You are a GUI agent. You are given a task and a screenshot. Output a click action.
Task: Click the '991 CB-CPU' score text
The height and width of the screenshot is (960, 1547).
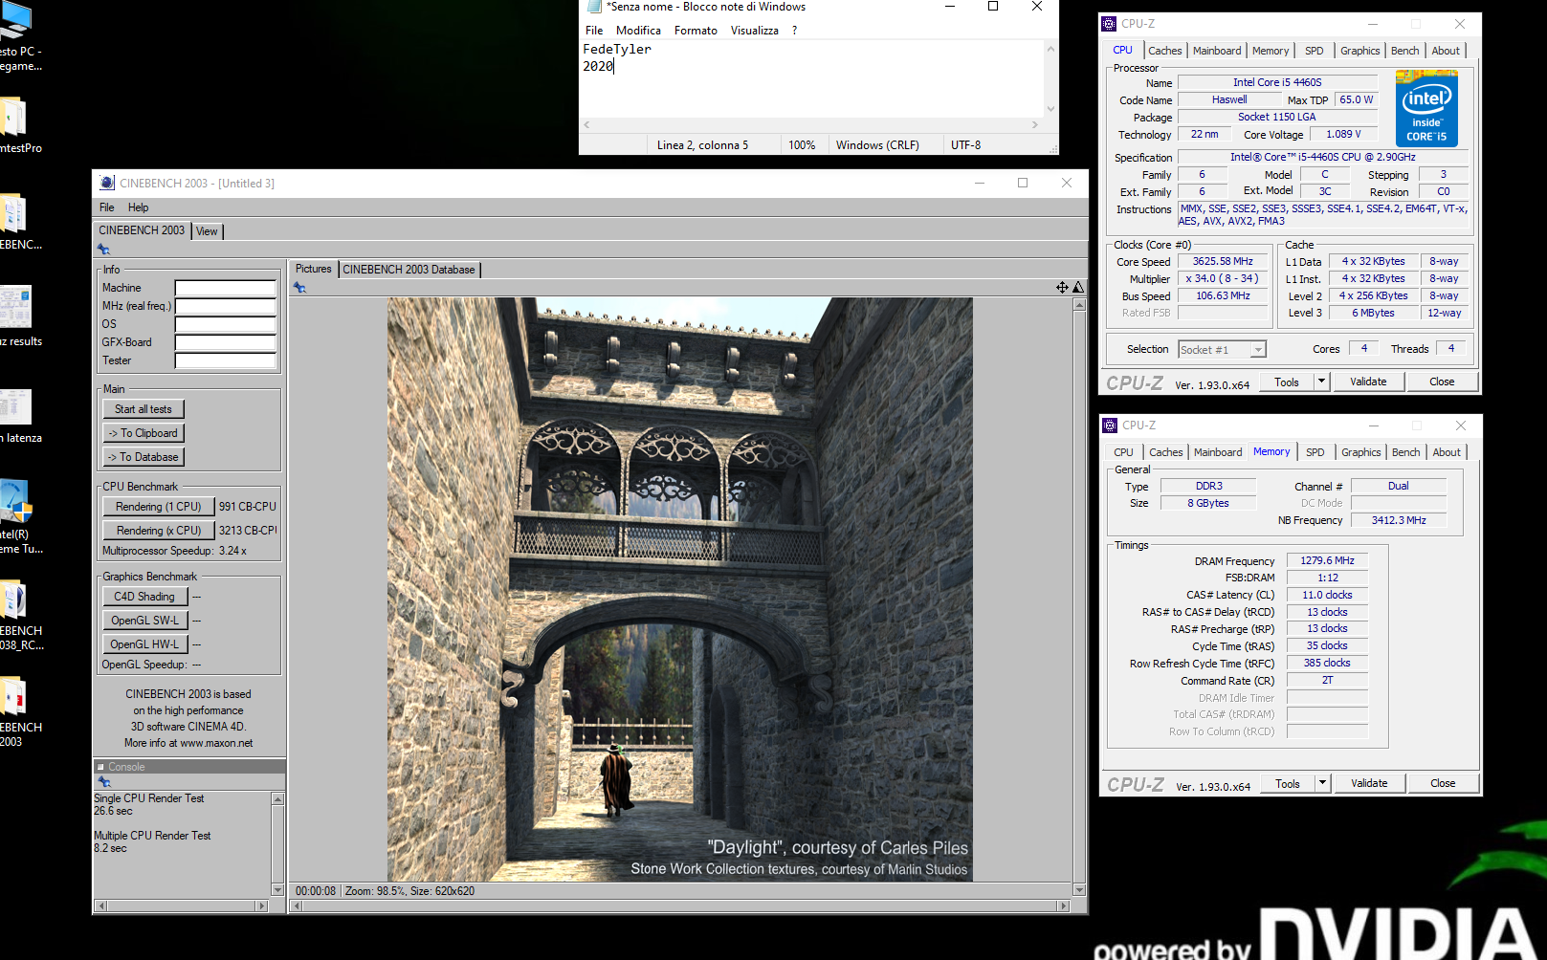pos(248,507)
